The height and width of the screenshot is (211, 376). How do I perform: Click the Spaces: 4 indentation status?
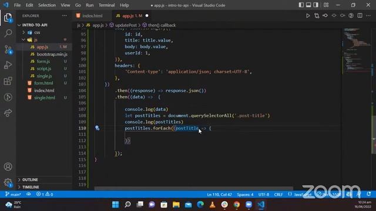coord(245,195)
